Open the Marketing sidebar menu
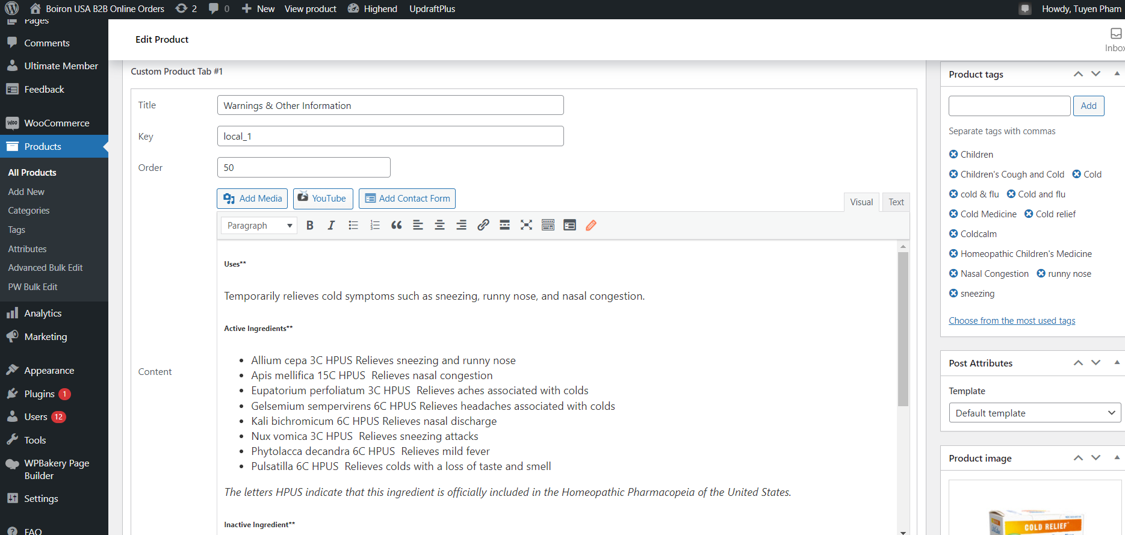The image size is (1125, 535). point(54,336)
